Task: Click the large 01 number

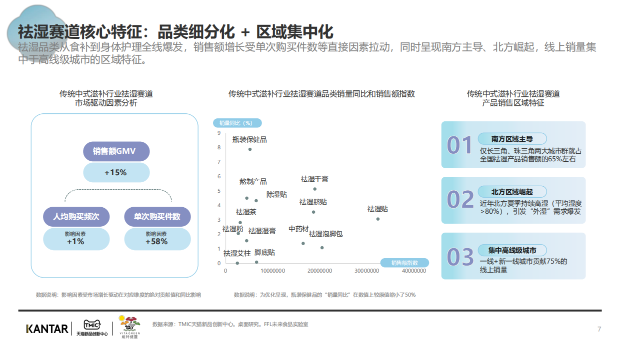Action: tap(459, 145)
